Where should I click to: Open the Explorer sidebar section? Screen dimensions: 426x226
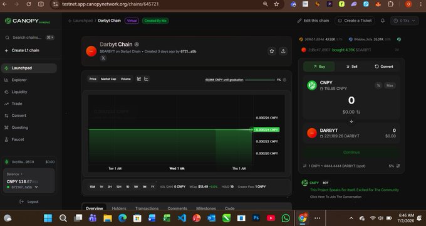pyautogui.click(x=16, y=80)
